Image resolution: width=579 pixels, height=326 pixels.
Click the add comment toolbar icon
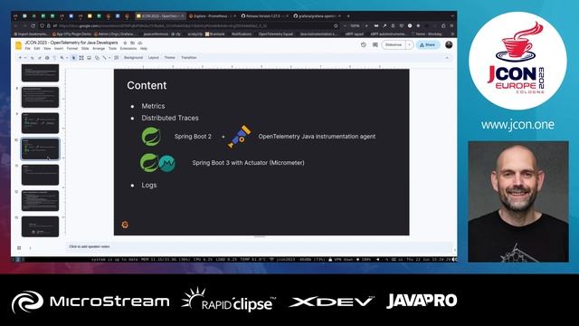[x=117, y=58]
